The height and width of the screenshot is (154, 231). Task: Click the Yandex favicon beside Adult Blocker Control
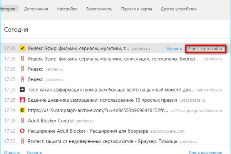(x=22, y=120)
